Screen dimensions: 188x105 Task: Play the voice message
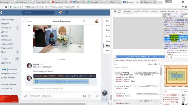point(36,82)
